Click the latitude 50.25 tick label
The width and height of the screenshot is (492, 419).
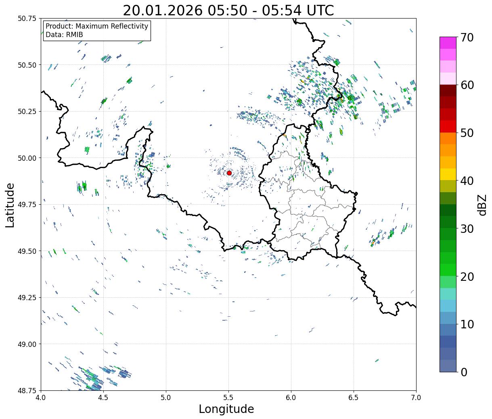(27, 112)
